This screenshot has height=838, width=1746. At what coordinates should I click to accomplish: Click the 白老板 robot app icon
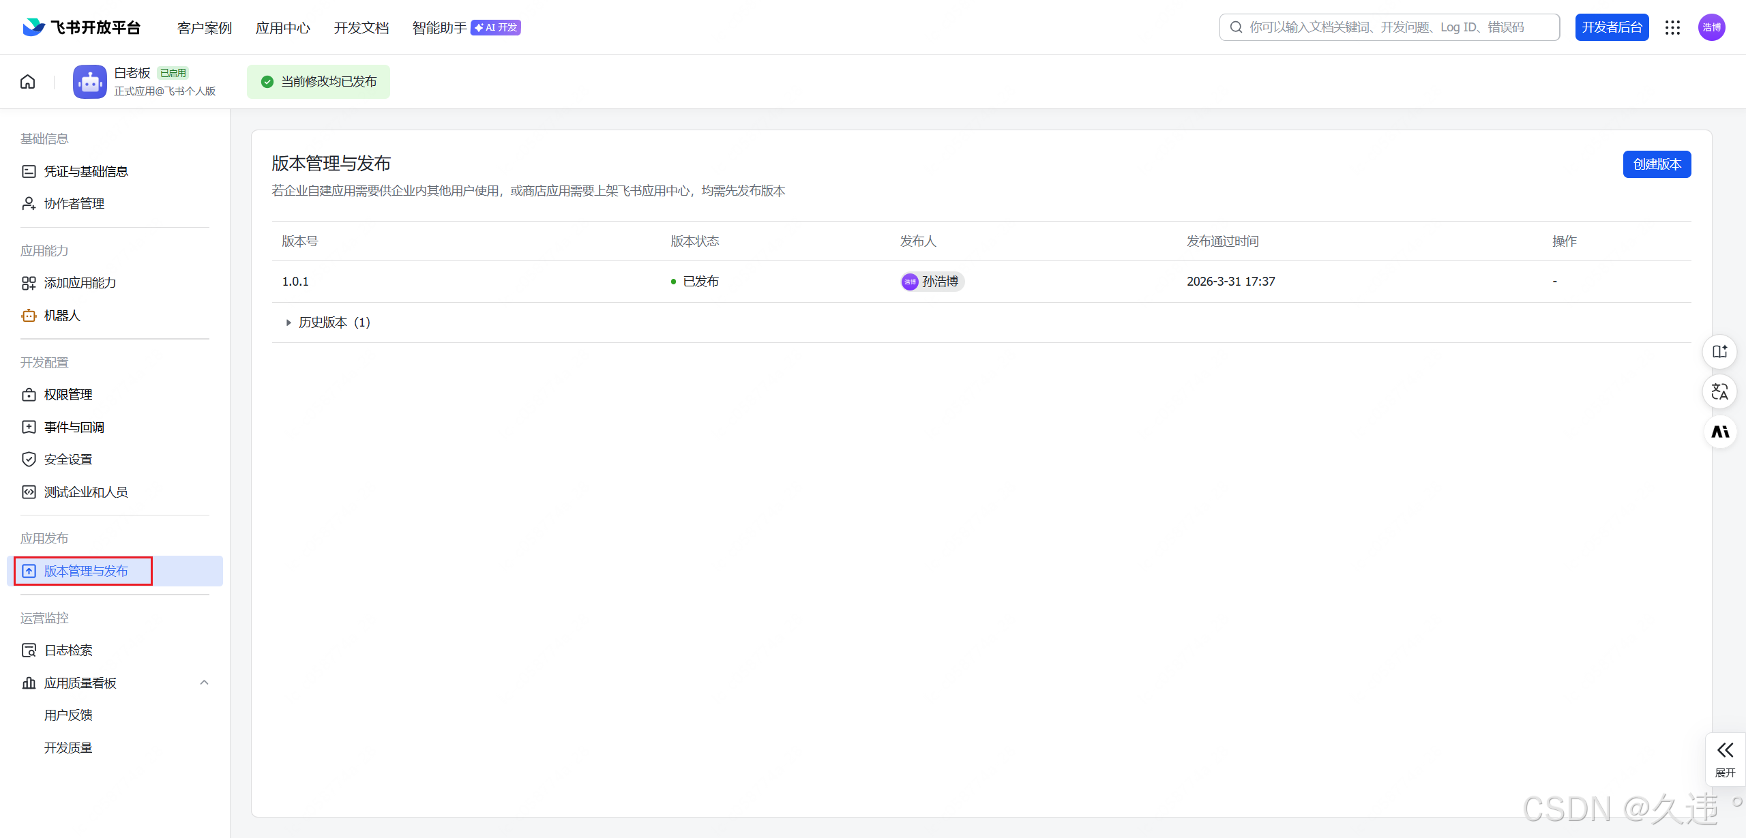pos(90,82)
